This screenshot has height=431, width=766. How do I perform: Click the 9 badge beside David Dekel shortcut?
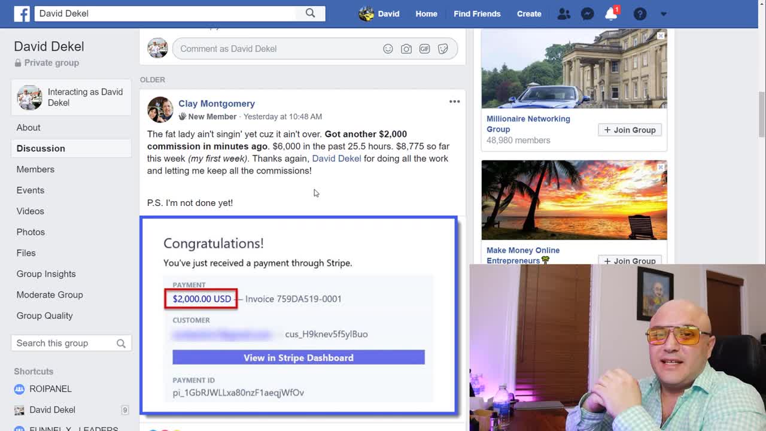tap(124, 410)
